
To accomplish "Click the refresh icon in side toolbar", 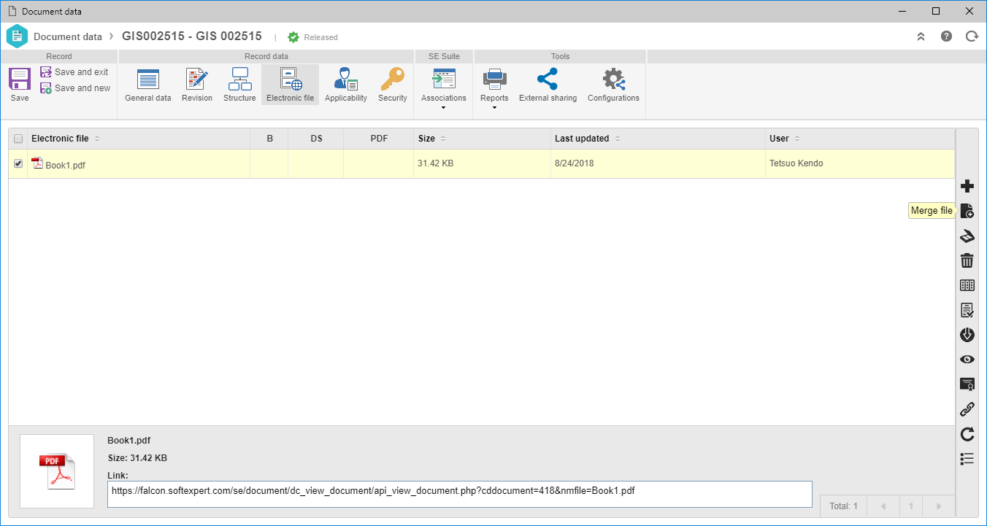I will pos(967,434).
